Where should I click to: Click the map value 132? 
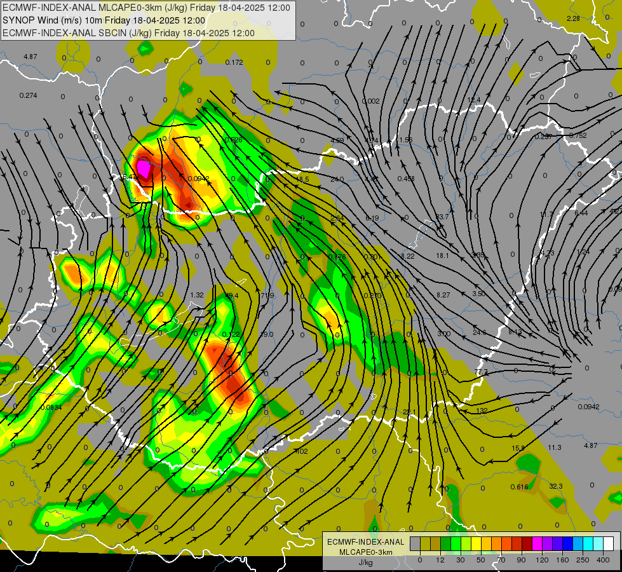(x=482, y=411)
